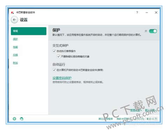Image resolution: width=168 pixels, height=130 pixels.
Task: Open the 扫描 section in sidebar
Action: click(x=15, y=55)
